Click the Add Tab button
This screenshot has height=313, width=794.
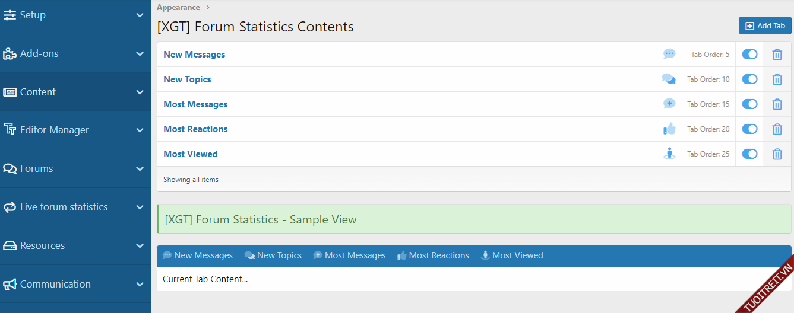click(765, 25)
